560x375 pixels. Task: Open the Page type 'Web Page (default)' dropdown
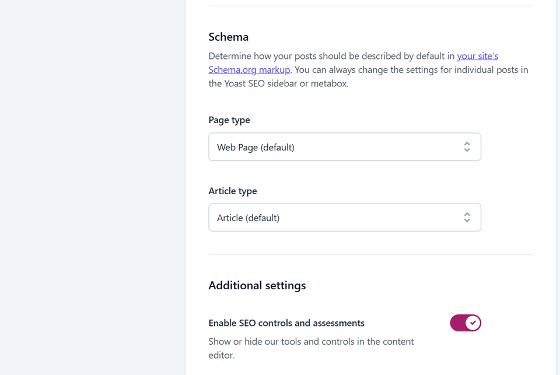(345, 147)
